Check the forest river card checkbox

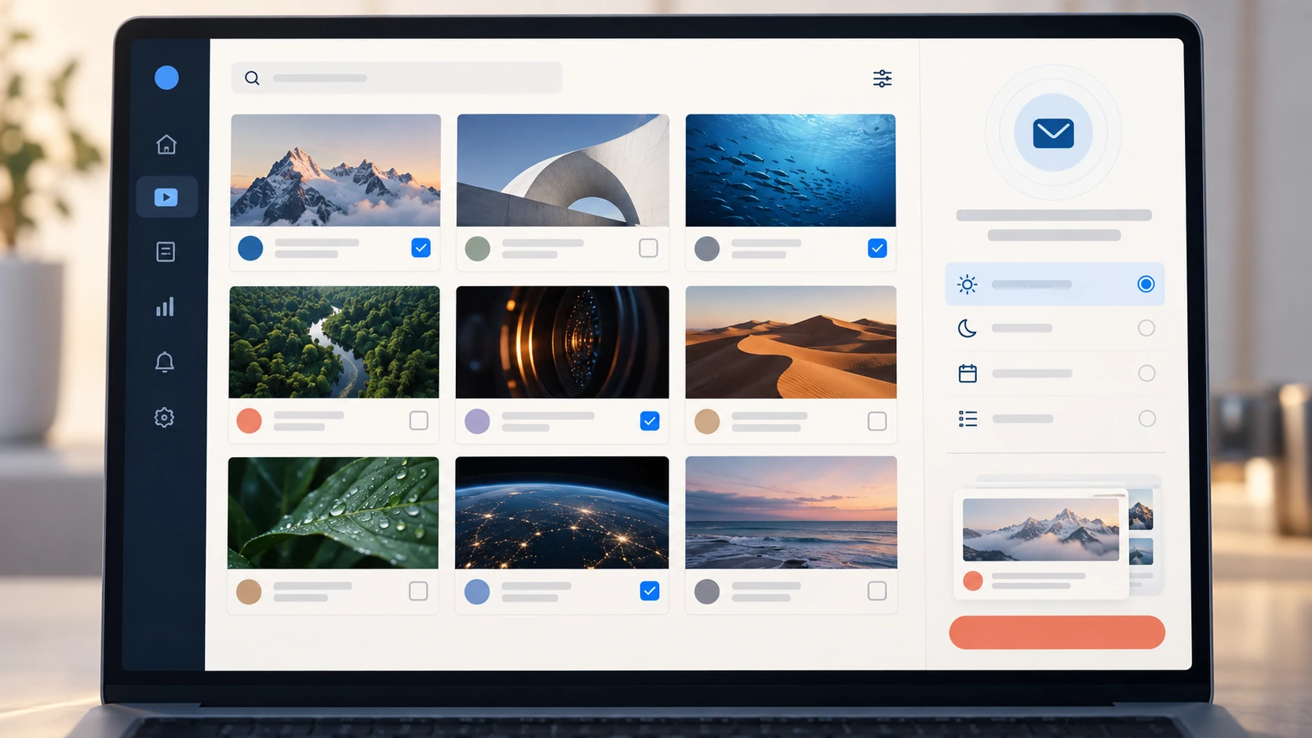pos(419,420)
